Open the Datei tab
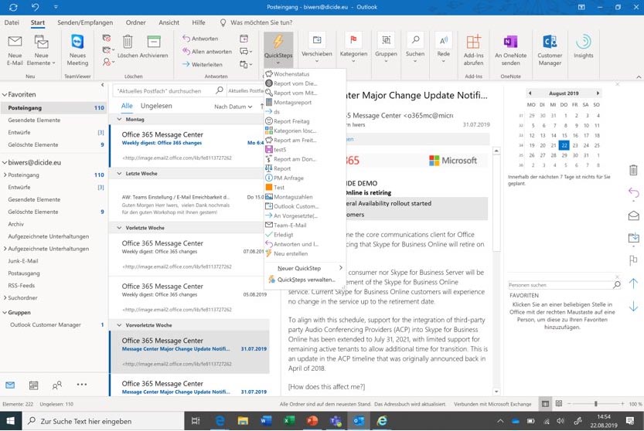The image size is (644, 431). (12, 22)
